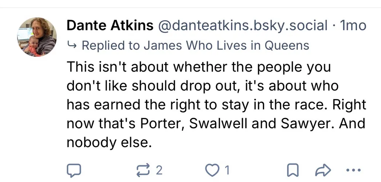Click the post's first line of text
The image size is (381, 182).
(198, 67)
